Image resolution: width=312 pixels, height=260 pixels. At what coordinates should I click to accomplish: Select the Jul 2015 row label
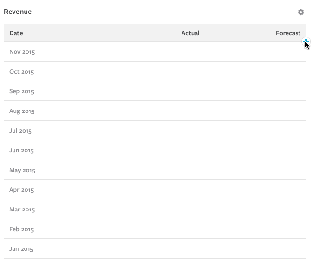[20, 131]
